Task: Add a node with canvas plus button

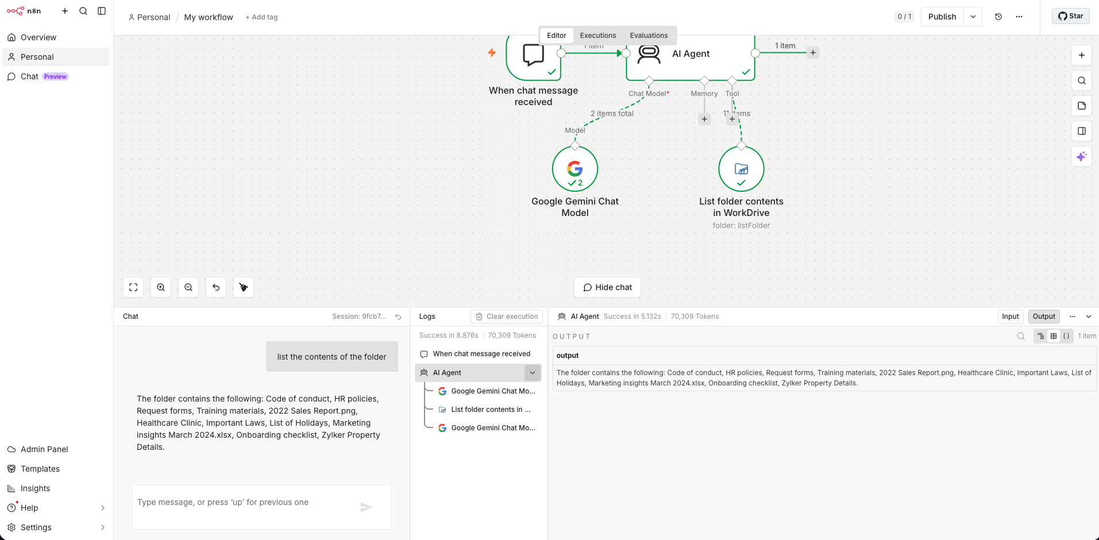Action: pos(1082,55)
